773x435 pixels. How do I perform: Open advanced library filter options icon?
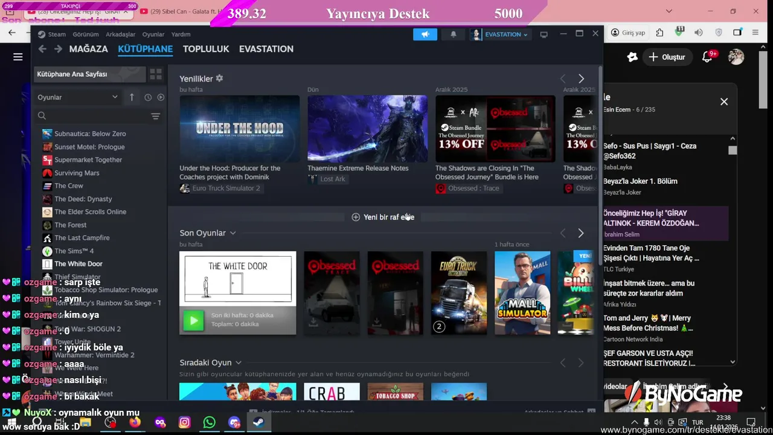point(155,116)
